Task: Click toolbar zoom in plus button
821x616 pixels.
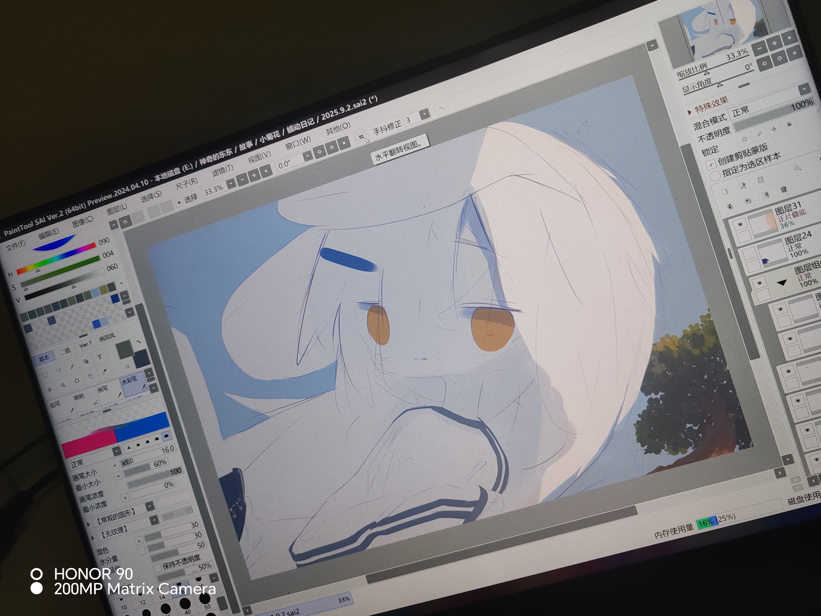Action: coord(254,175)
